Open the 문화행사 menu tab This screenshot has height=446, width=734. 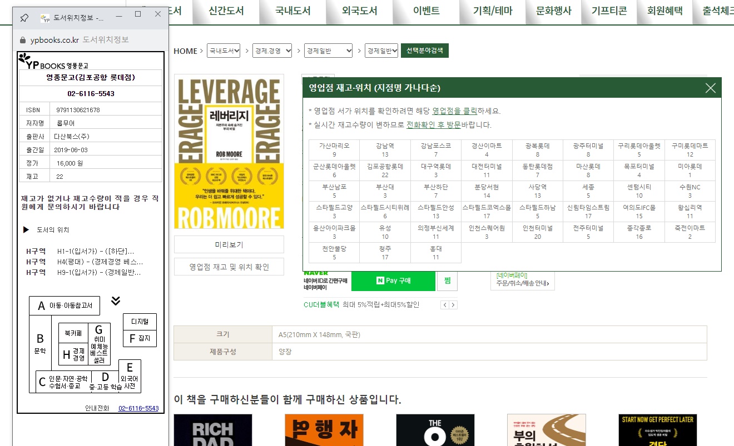554,11
